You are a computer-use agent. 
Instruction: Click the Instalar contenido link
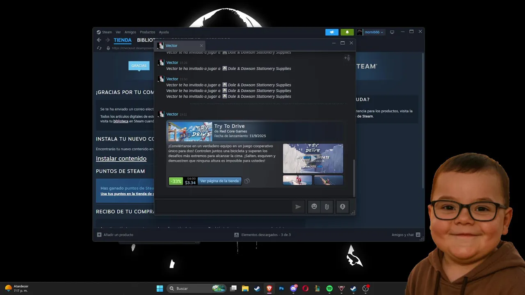click(121, 159)
